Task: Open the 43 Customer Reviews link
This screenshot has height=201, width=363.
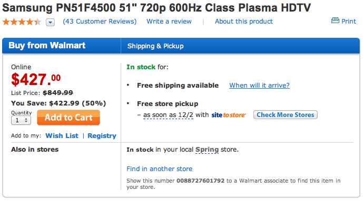Action: [100, 22]
